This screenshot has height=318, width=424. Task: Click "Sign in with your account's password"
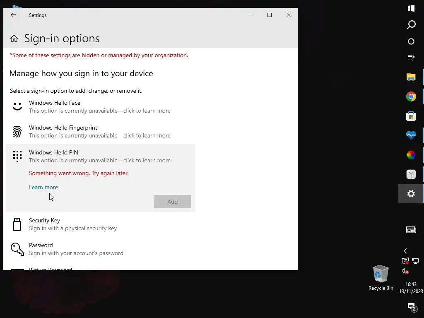[x=76, y=253]
